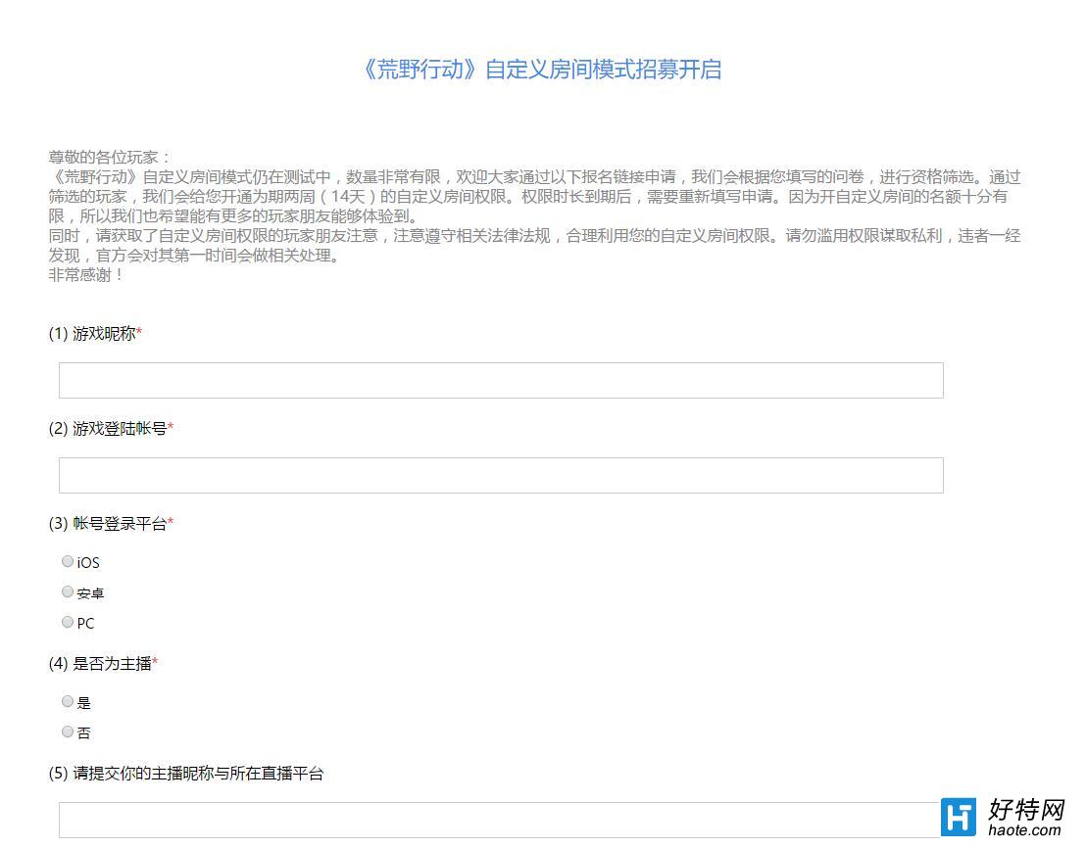The height and width of the screenshot is (849, 1086).
Task: Click the 《荒野行动》自定义房间模式招募开启 title
Action: 542,70
